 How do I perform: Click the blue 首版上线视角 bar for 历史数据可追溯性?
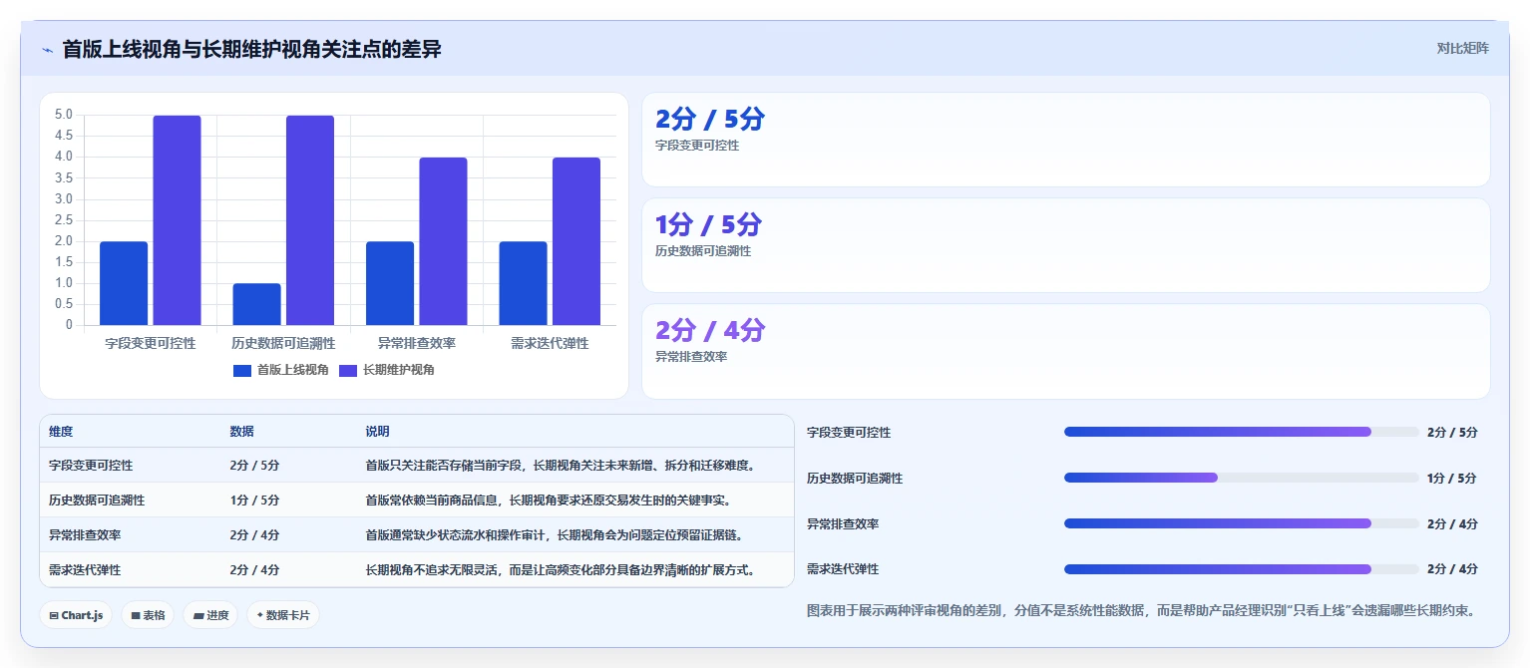[x=256, y=304]
